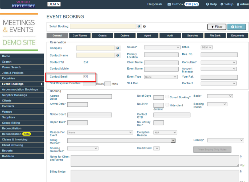Switch to the Audit tab
249x182 pixels.
[170, 35]
